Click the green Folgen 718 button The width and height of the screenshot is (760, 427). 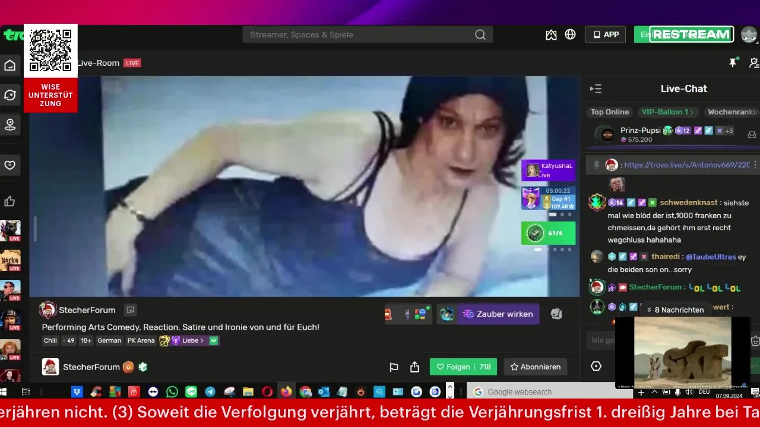pos(463,367)
